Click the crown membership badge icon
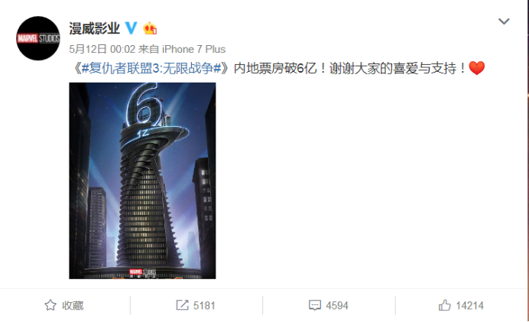This screenshot has height=322, width=529. [x=150, y=28]
